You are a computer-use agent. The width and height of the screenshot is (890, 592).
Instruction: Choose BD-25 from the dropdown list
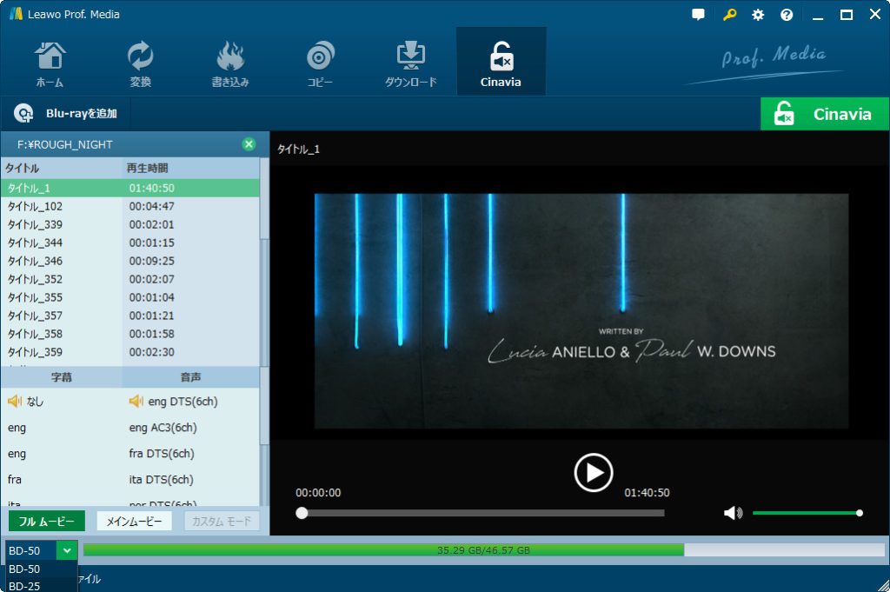[41, 585]
